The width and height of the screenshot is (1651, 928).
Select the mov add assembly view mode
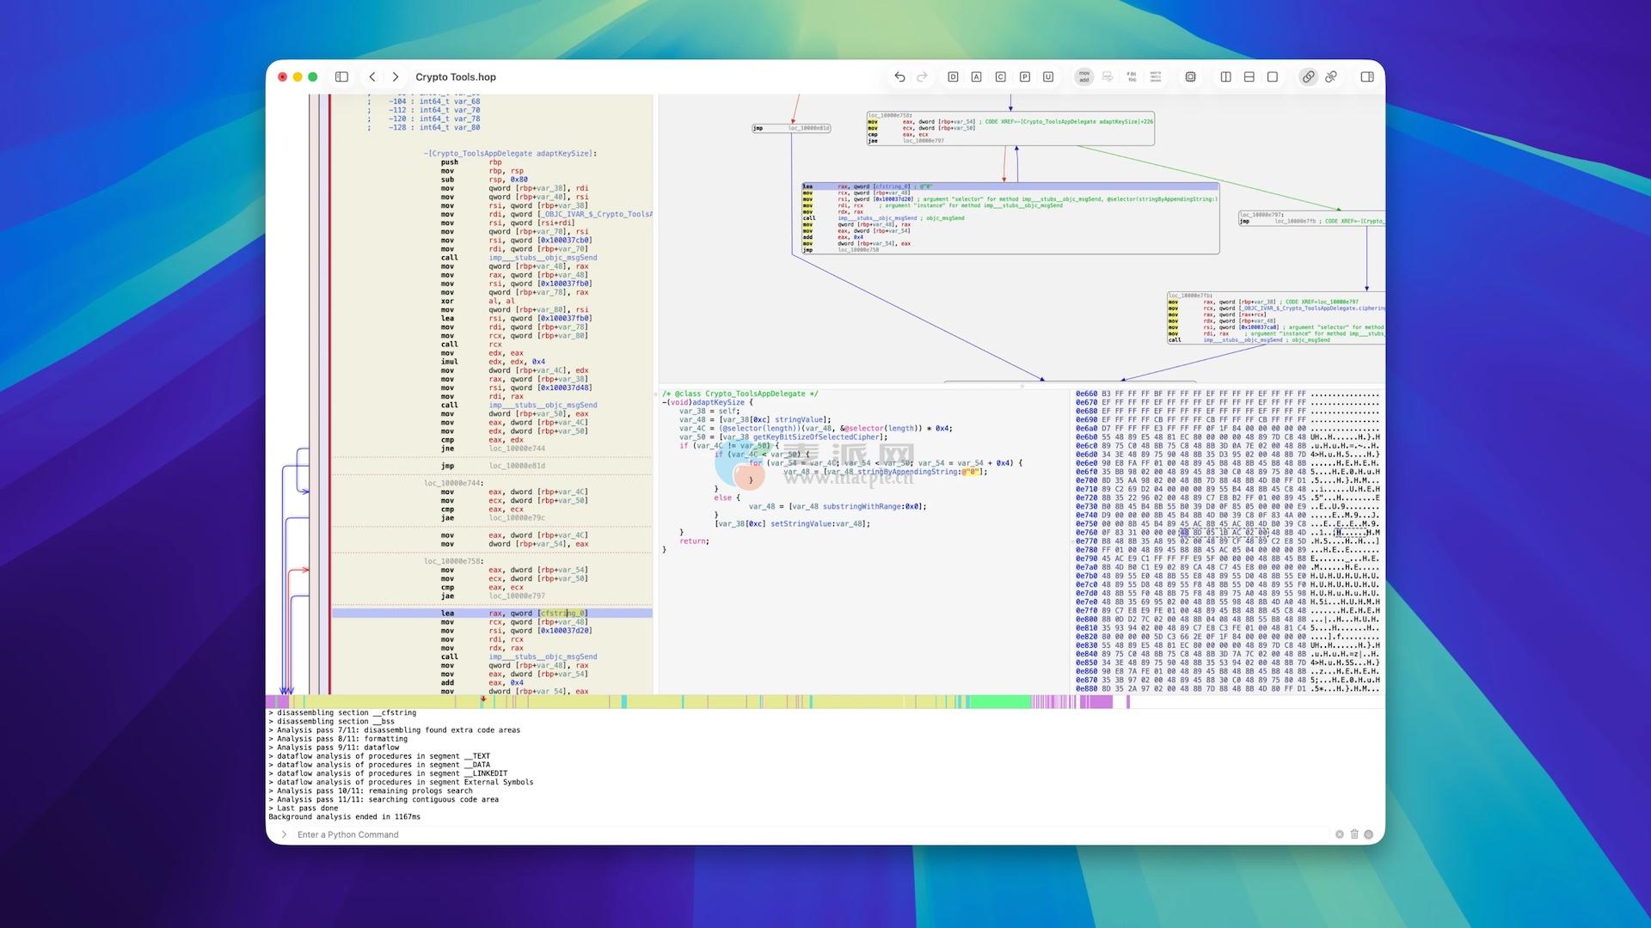1083,77
